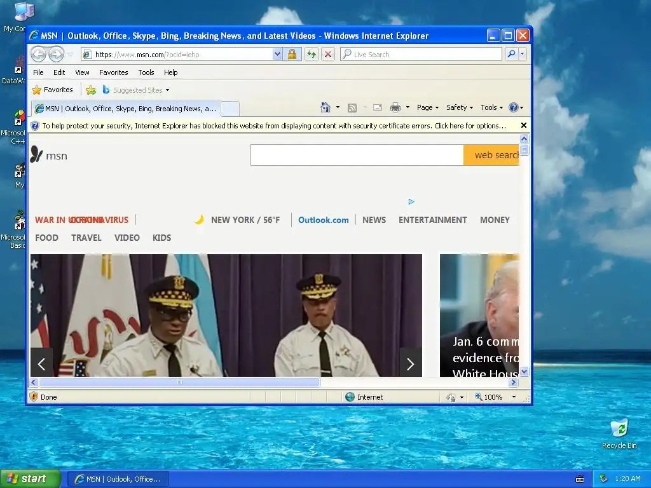Image resolution: width=651 pixels, height=488 pixels.
Task: Click the Add to Favorites Bar icon
Action: click(90, 90)
